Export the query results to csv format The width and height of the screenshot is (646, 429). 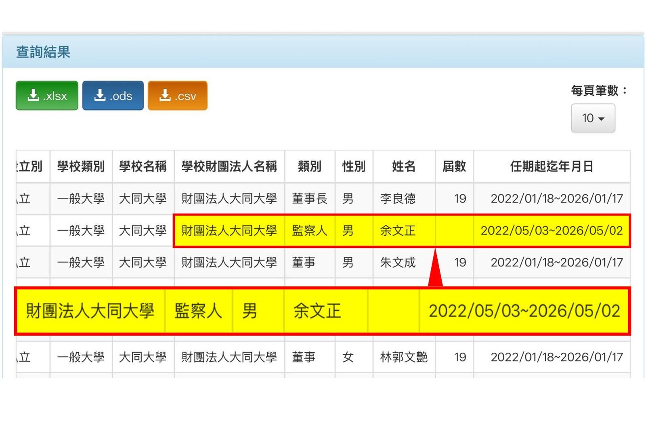178,96
